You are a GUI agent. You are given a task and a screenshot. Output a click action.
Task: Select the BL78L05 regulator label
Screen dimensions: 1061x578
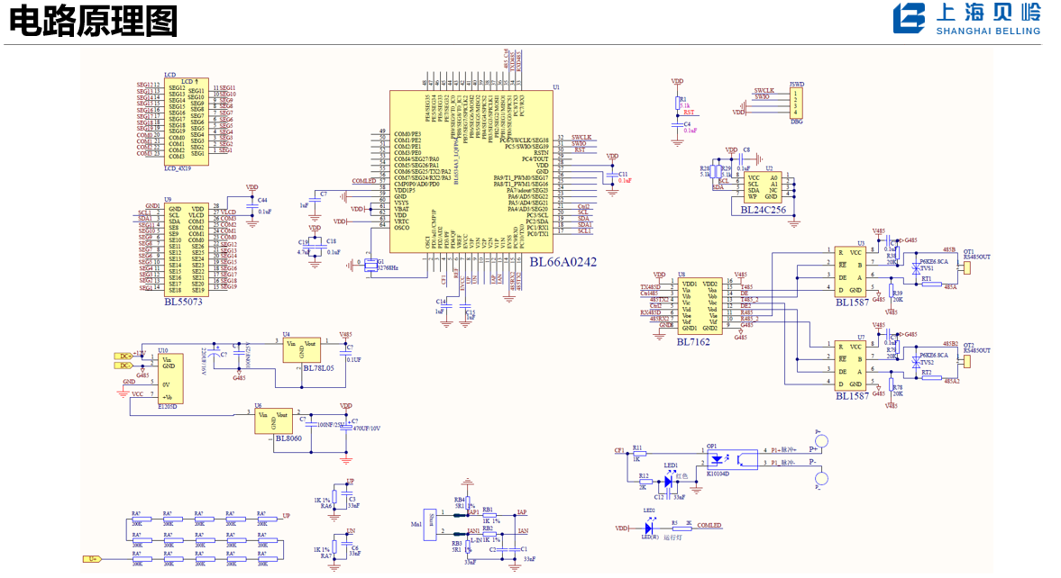[318, 368]
